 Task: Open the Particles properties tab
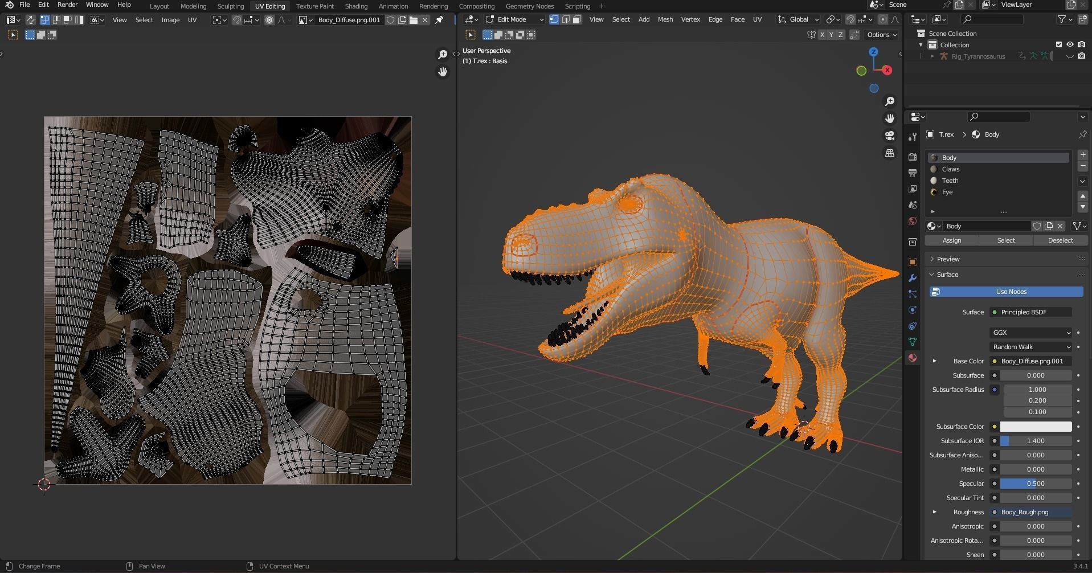pyautogui.click(x=913, y=294)
